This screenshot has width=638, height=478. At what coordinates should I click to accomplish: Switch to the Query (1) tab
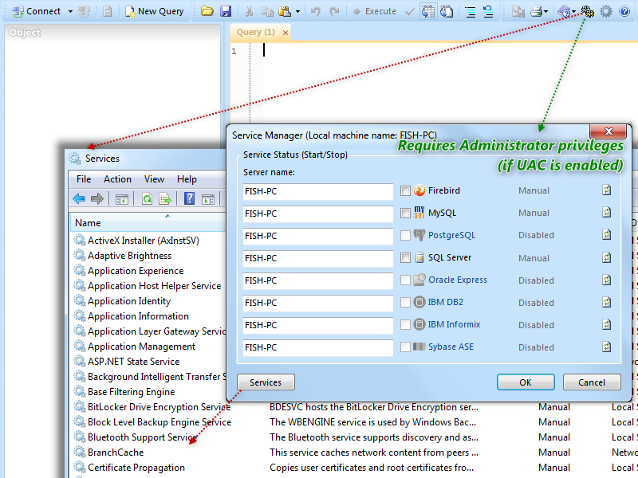[255, 32]
